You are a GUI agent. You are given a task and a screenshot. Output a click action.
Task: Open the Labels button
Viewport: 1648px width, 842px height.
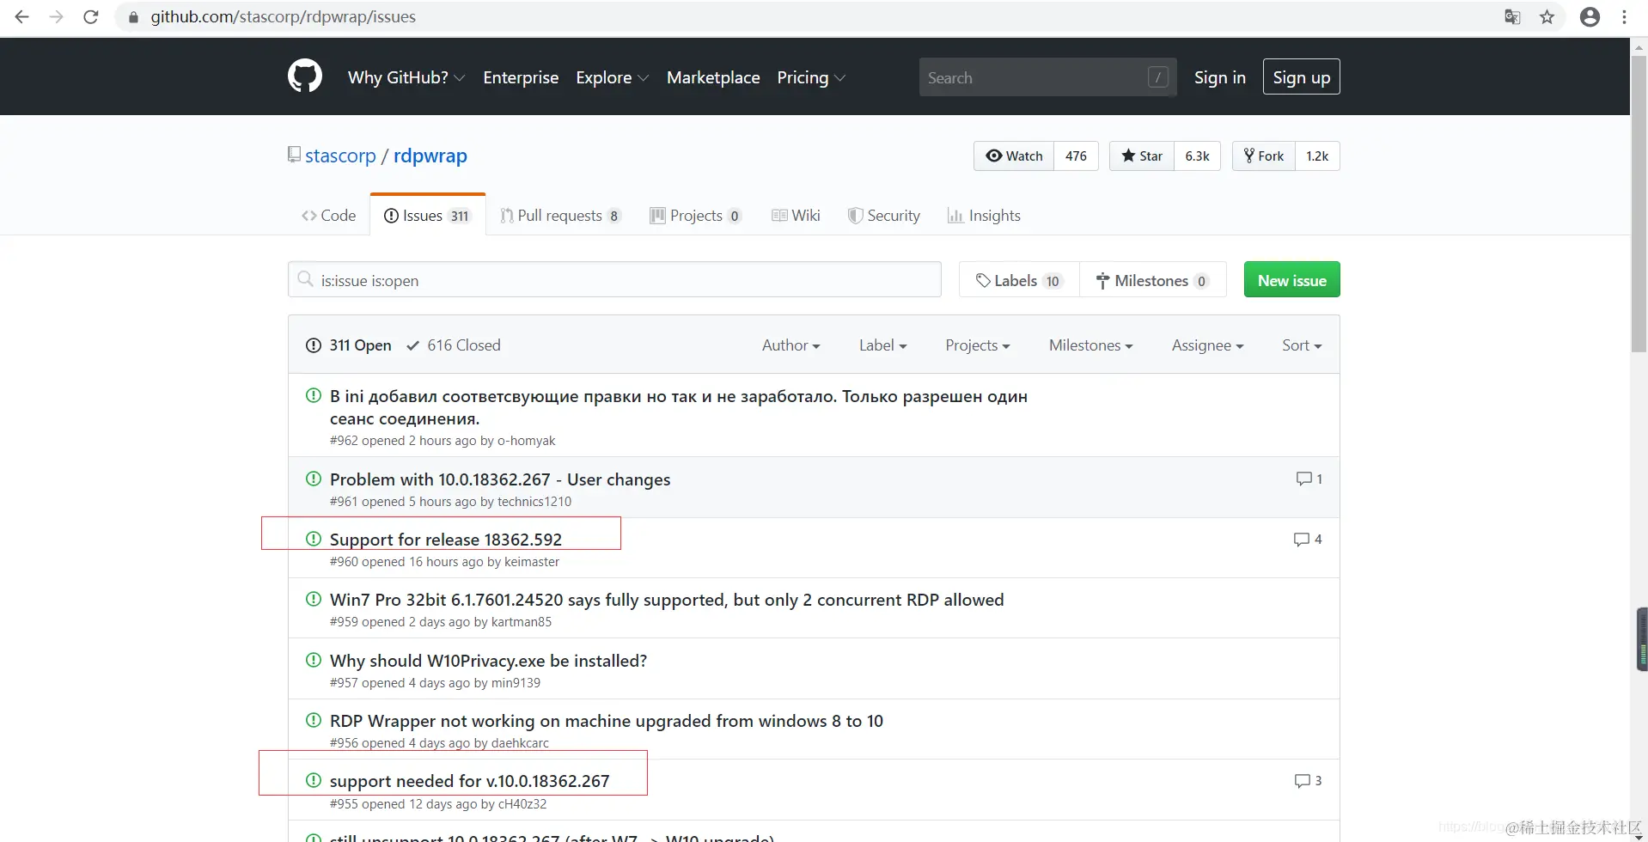[1019, 280]
